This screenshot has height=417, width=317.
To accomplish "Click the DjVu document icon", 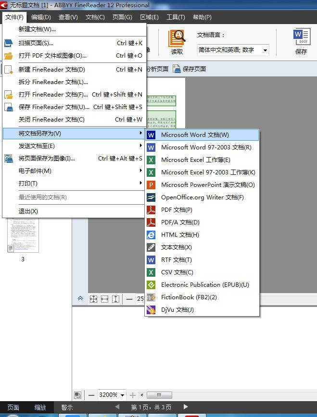I will [x=151, y=310].
